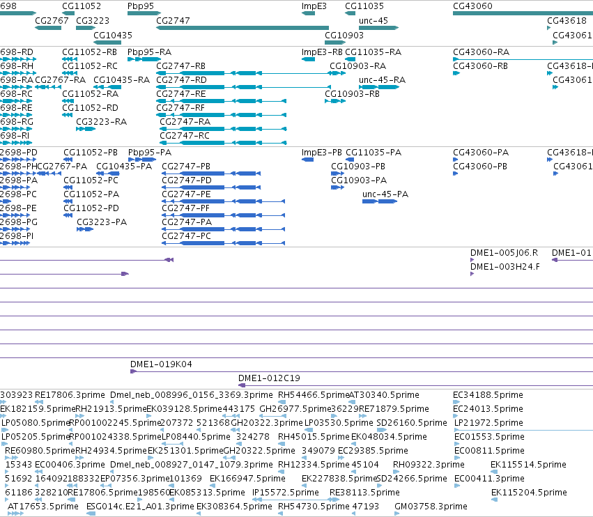593x517 pixels.
Task: Select transcript CG10435-RA
Action: (x=107, y=87)
